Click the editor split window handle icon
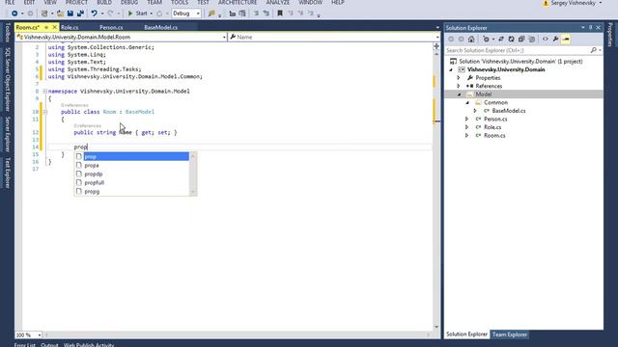The width and height of the screenshot is (618, 347). point(436,46)
